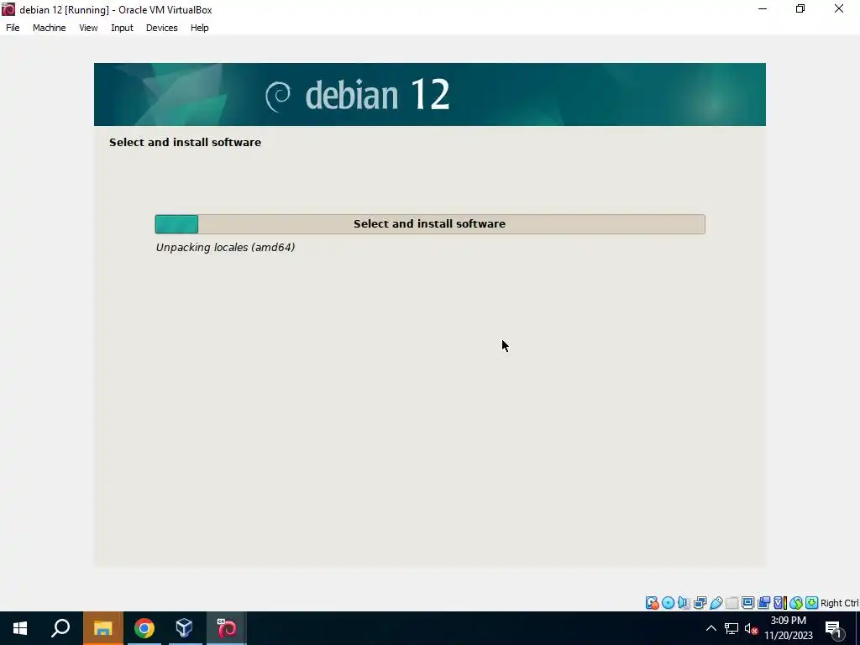This screenshot has width=860, height=645.
Task: Click the network adapter status icon
Action: (x=700, y=603)
